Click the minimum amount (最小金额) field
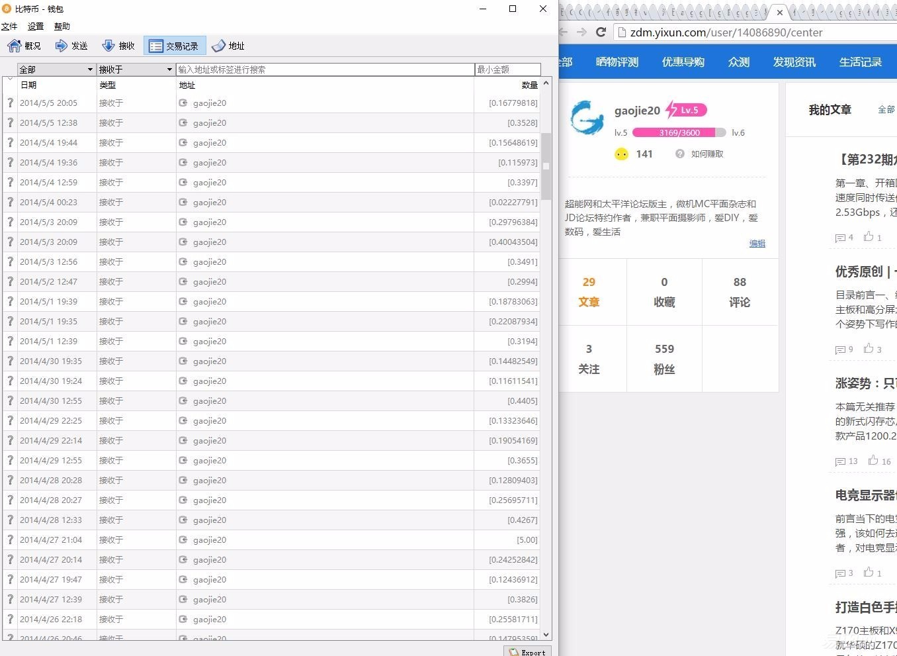The image size is (897, 656). [507, 70]
